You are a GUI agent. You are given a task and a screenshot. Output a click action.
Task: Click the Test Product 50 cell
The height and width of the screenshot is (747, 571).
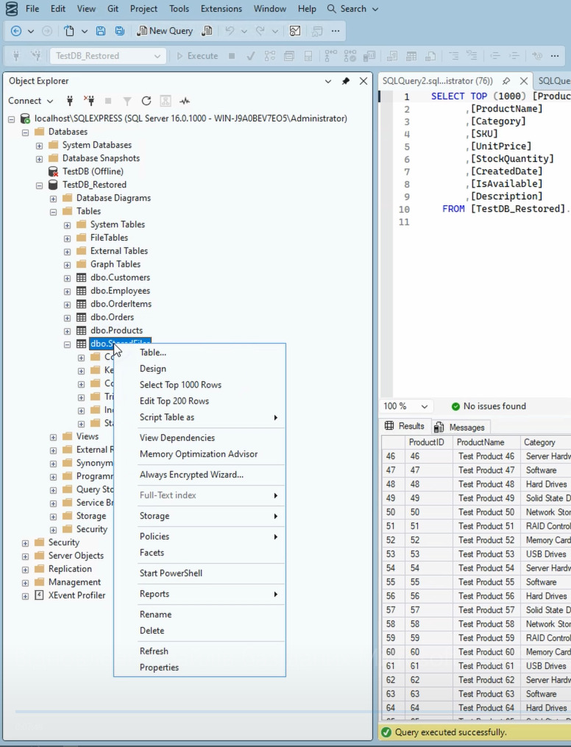pyautogui.click(x=486, y=512)
